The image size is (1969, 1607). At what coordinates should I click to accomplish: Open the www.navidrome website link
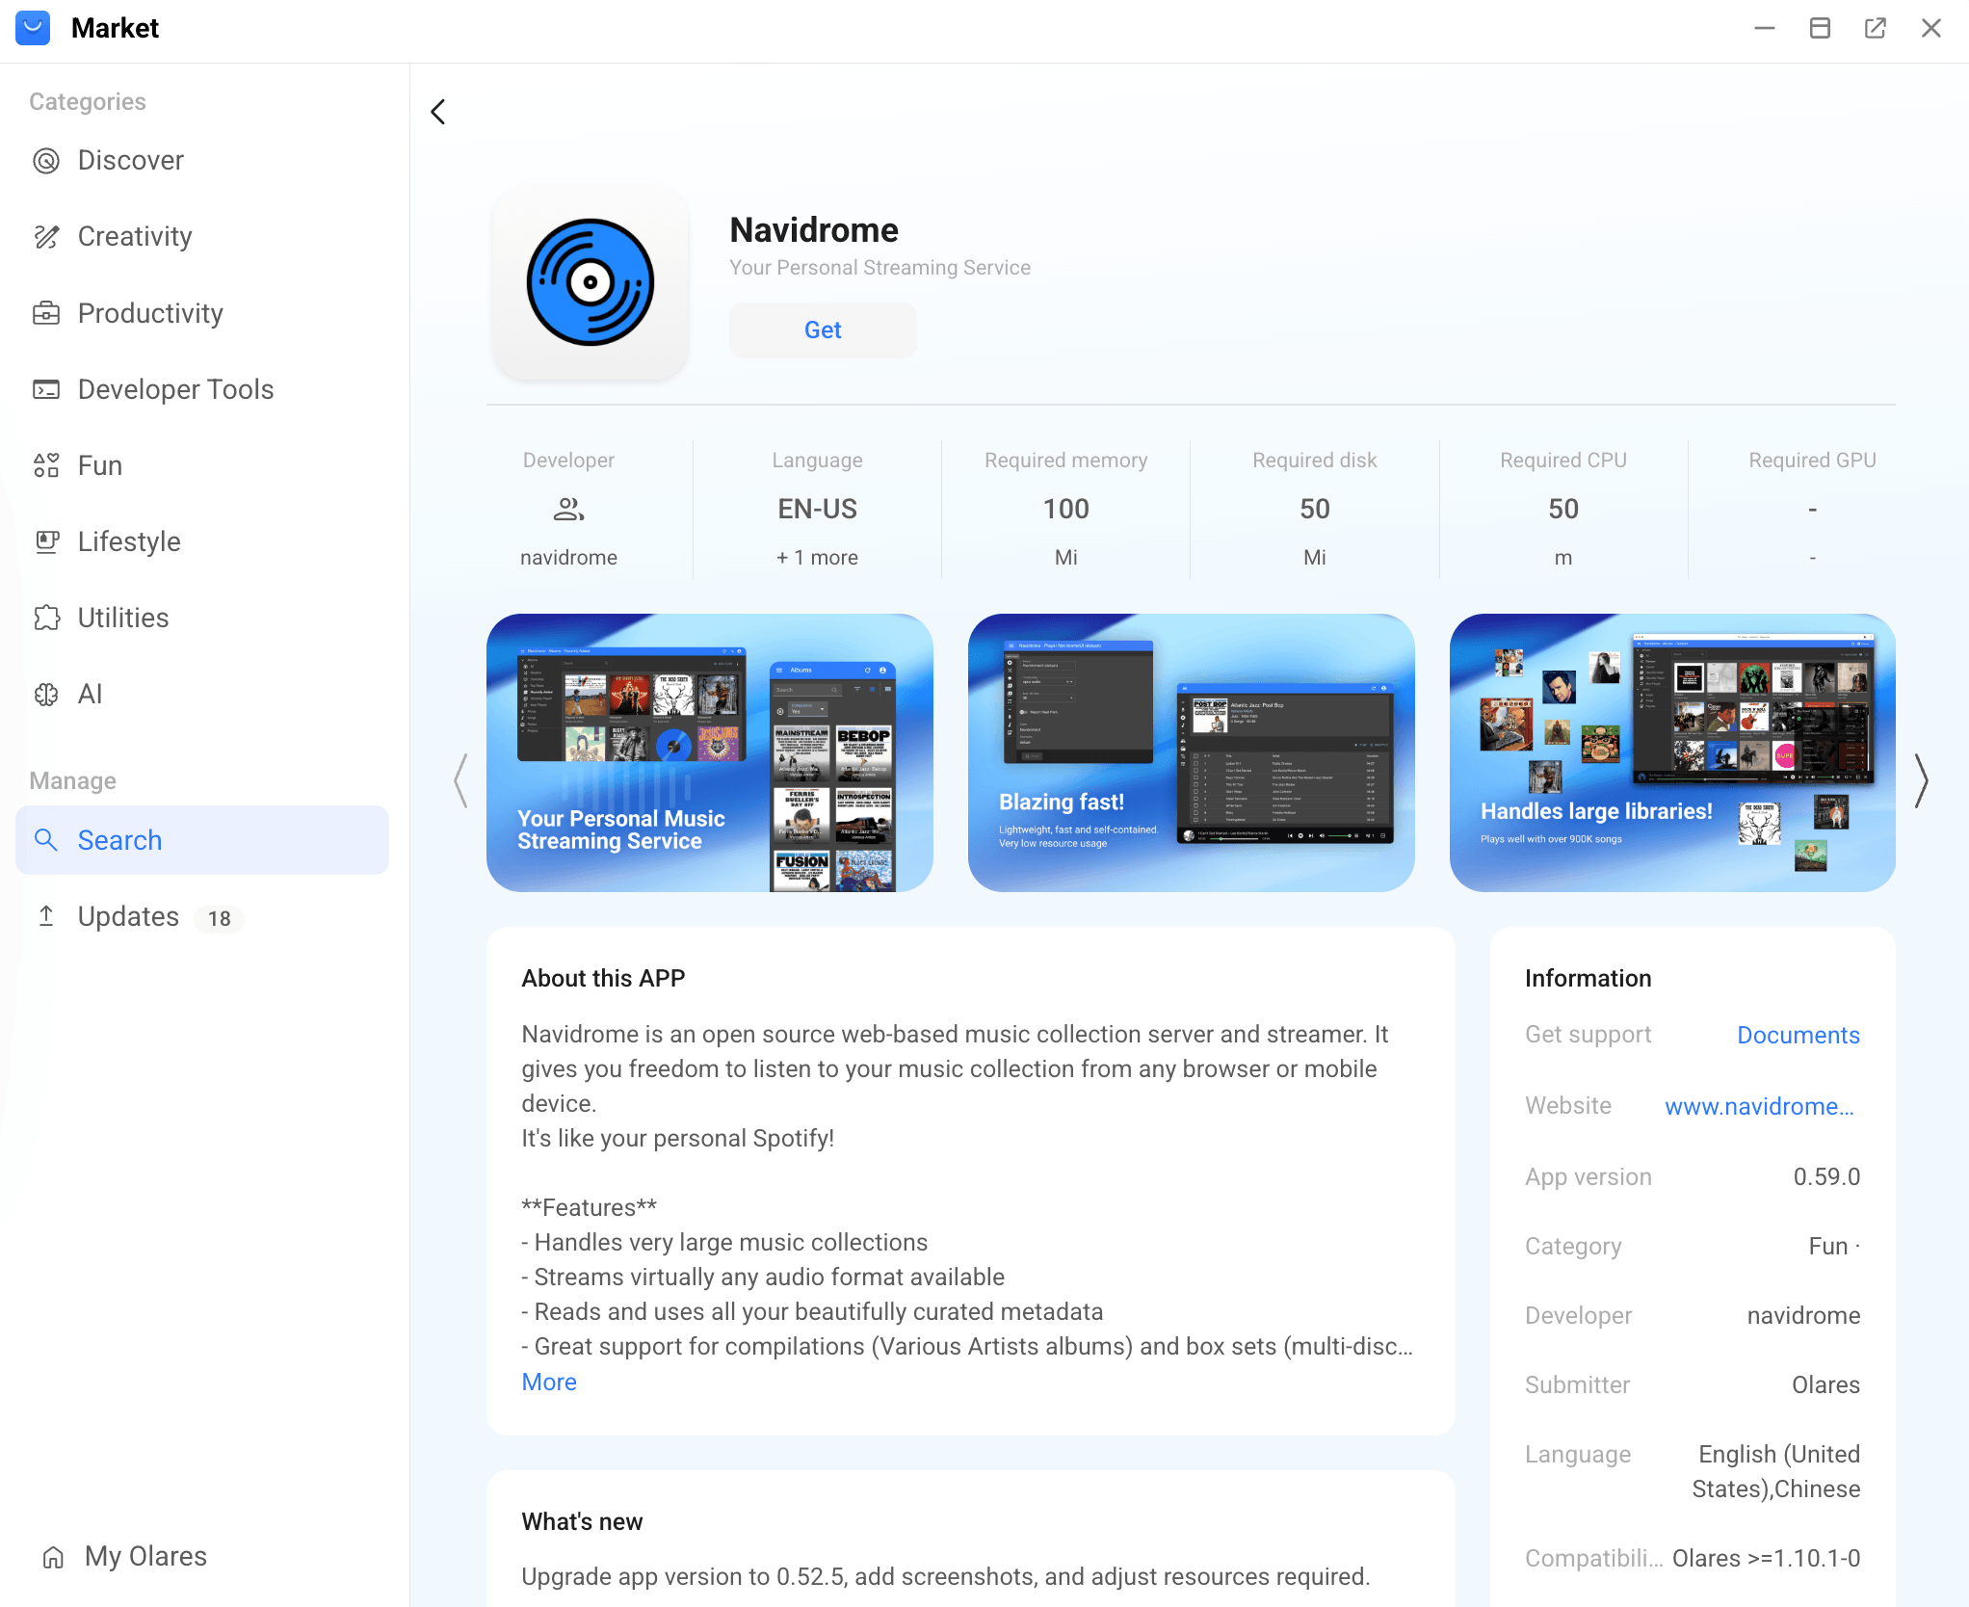1759,1106
